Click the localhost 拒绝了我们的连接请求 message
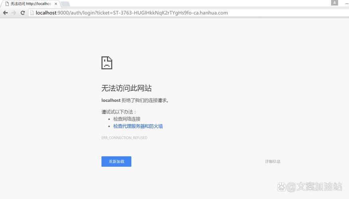349x199 pixels. point(135,100)
